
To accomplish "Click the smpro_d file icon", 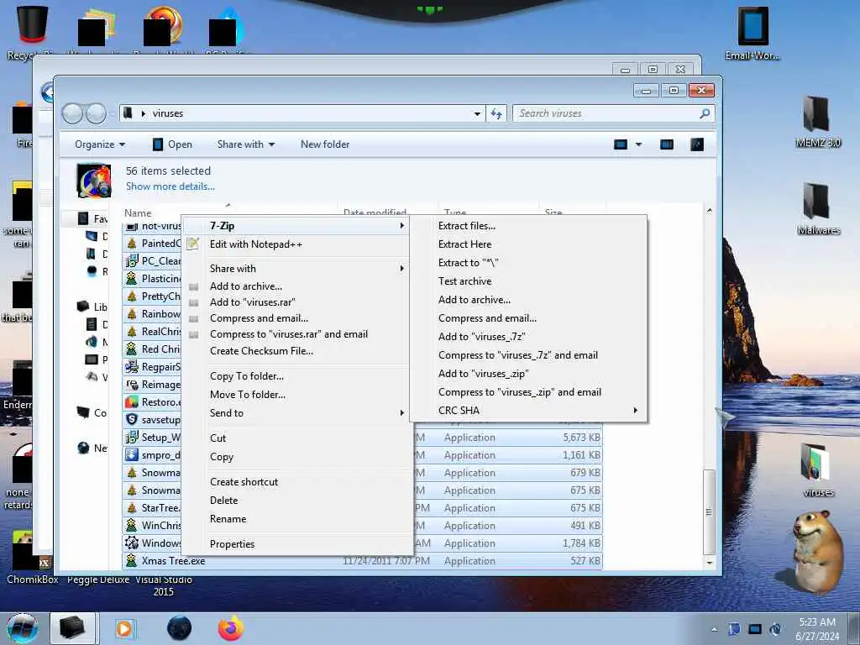I will coord(132,454).
